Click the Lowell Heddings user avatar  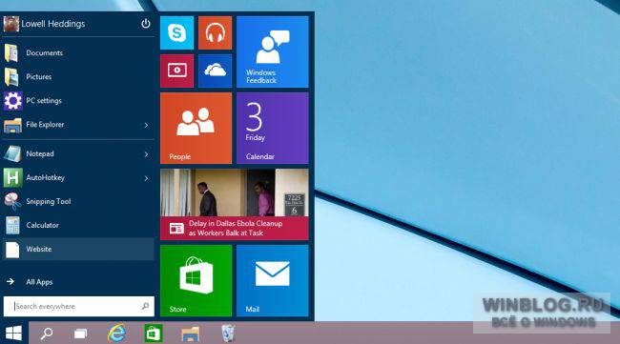pos(11,24)
